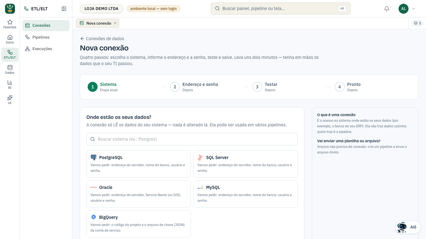Click the ambiente local — sem login badge
This screenshot has width=426, height=239.
tap(153, 9)
